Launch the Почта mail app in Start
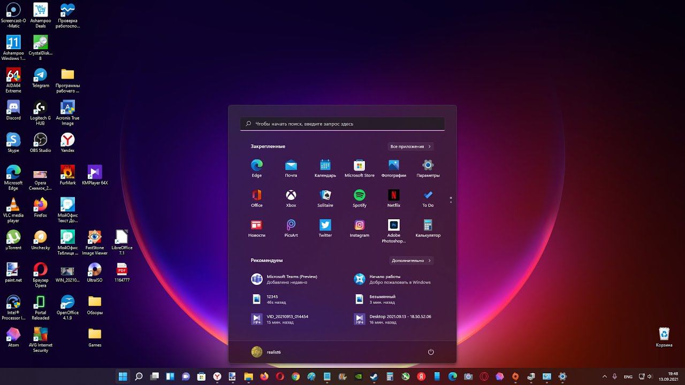Viewport: 685px width, 385px height. (x=291, y=168)
